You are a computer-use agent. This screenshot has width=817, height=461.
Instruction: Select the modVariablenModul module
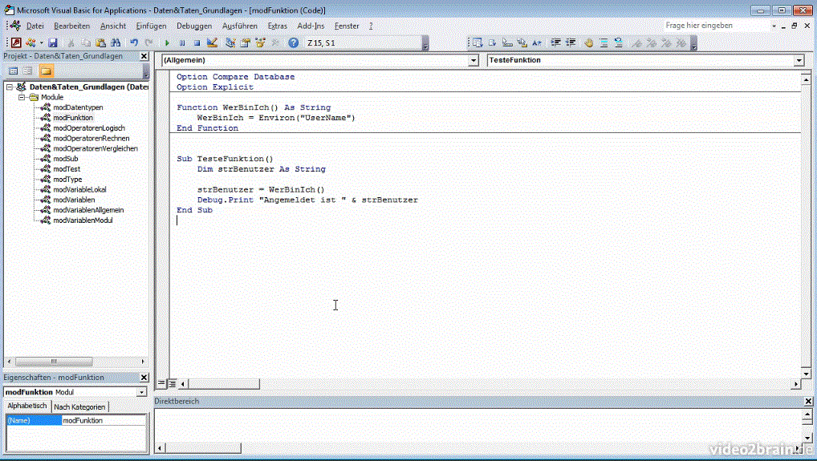(x=83, y=220)
